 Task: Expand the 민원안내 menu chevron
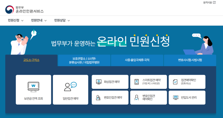click(45, 20)
